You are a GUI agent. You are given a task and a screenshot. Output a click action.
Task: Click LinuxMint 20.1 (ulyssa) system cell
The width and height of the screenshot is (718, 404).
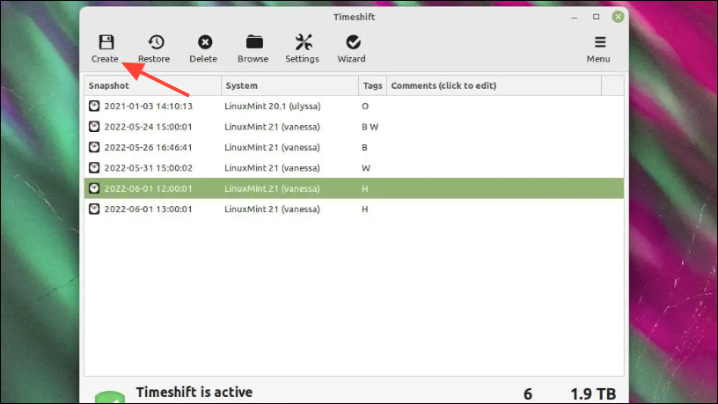tap(273, 107)
